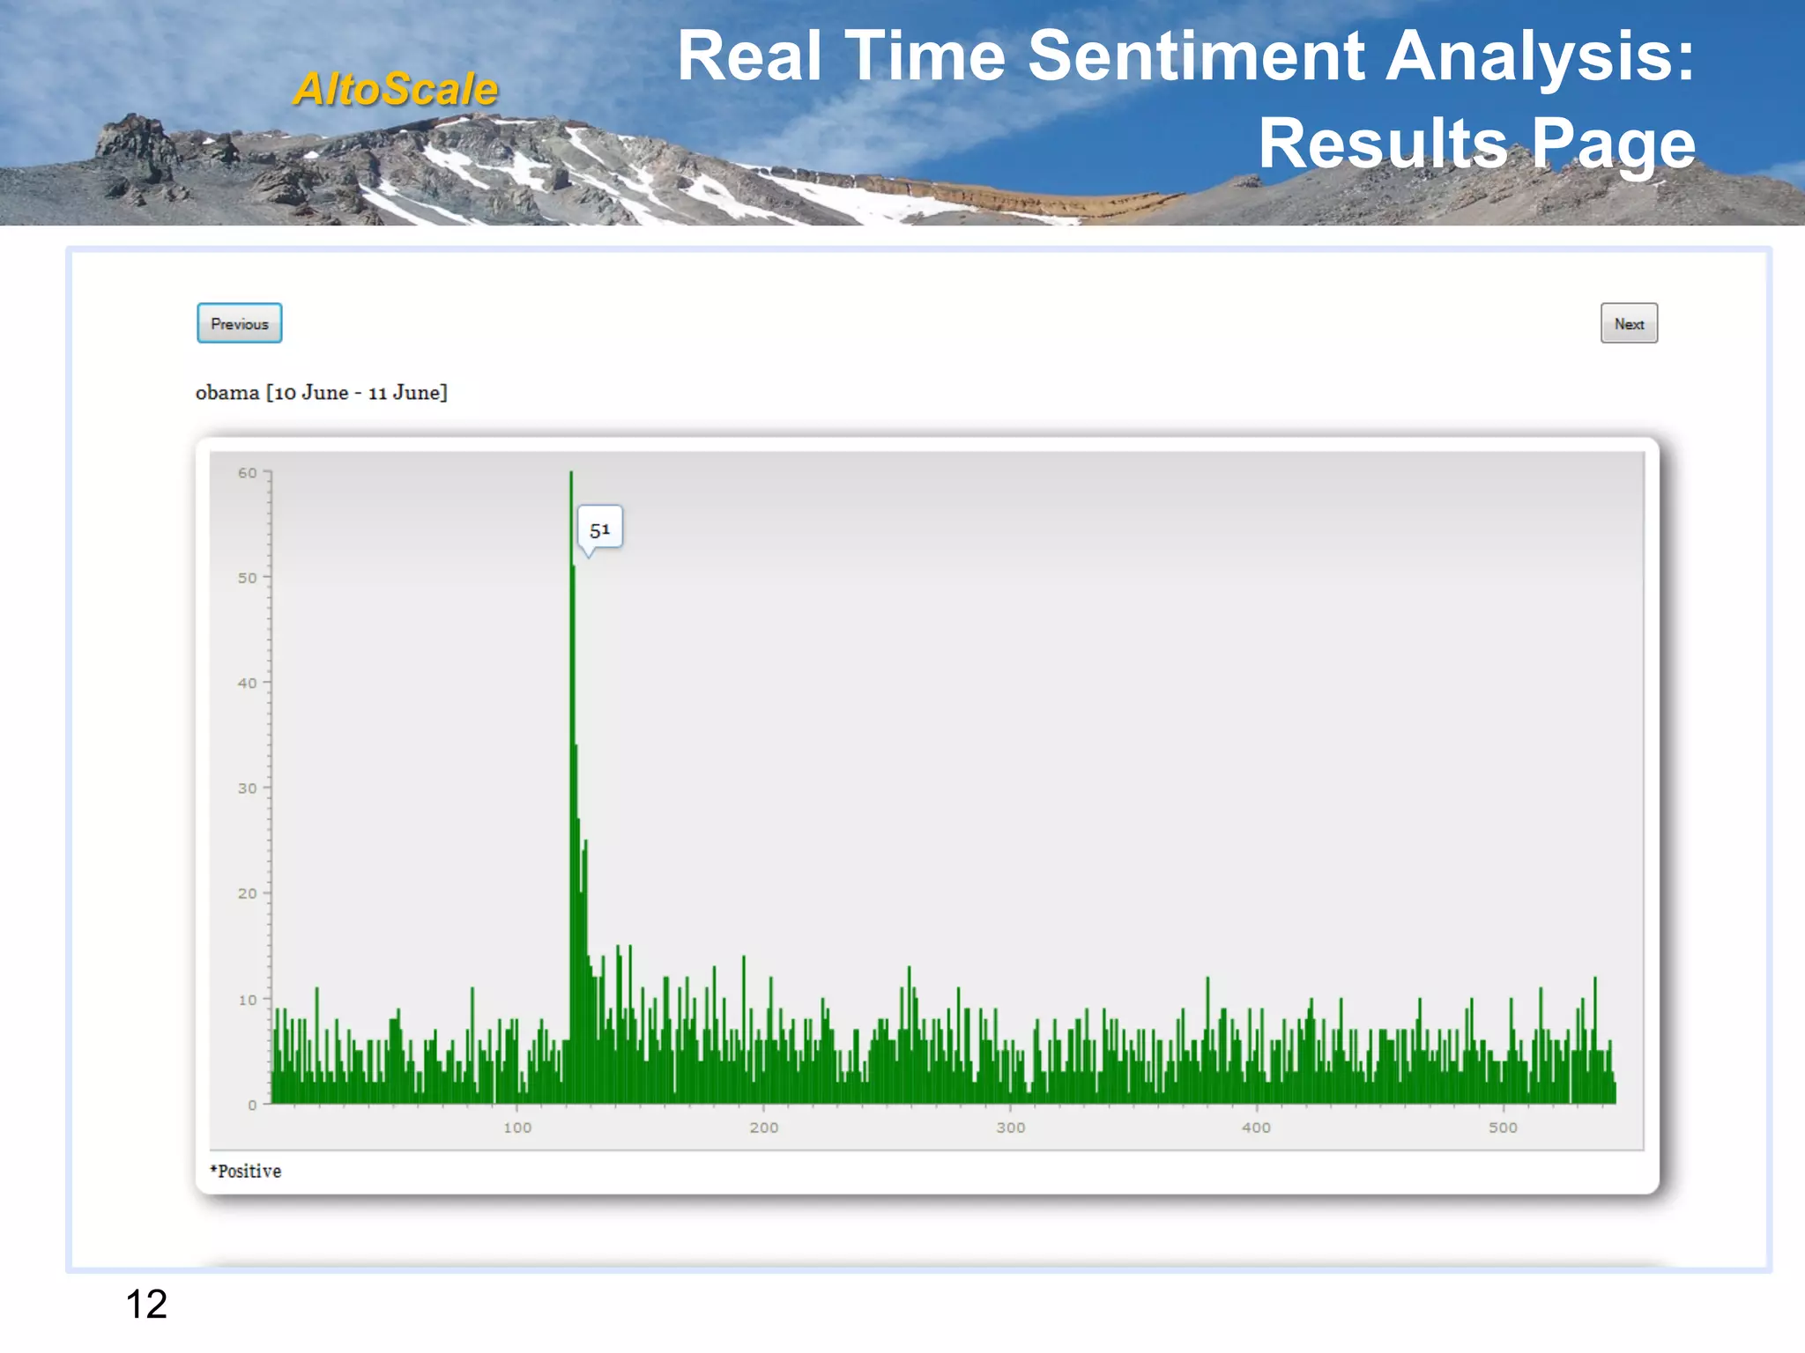The width and height of the screenshot is (1805, 1353).
Task: Click the x-axis label 200
Action: coord(764,1127)
